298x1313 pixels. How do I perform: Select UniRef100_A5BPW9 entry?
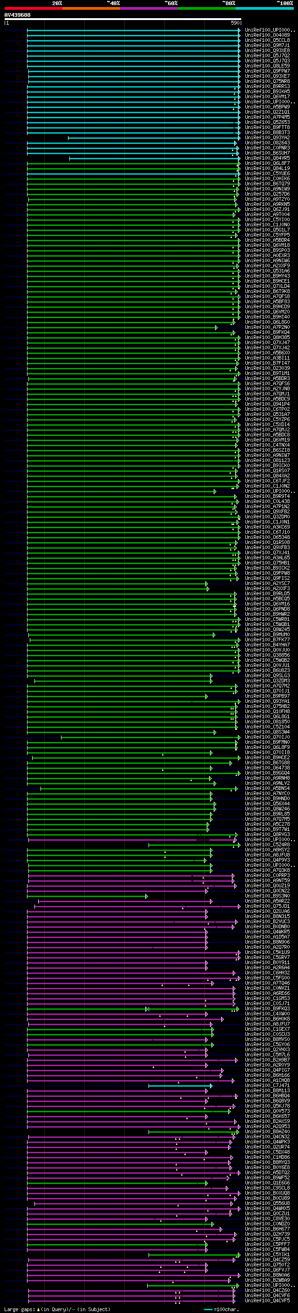click(267, 107)
